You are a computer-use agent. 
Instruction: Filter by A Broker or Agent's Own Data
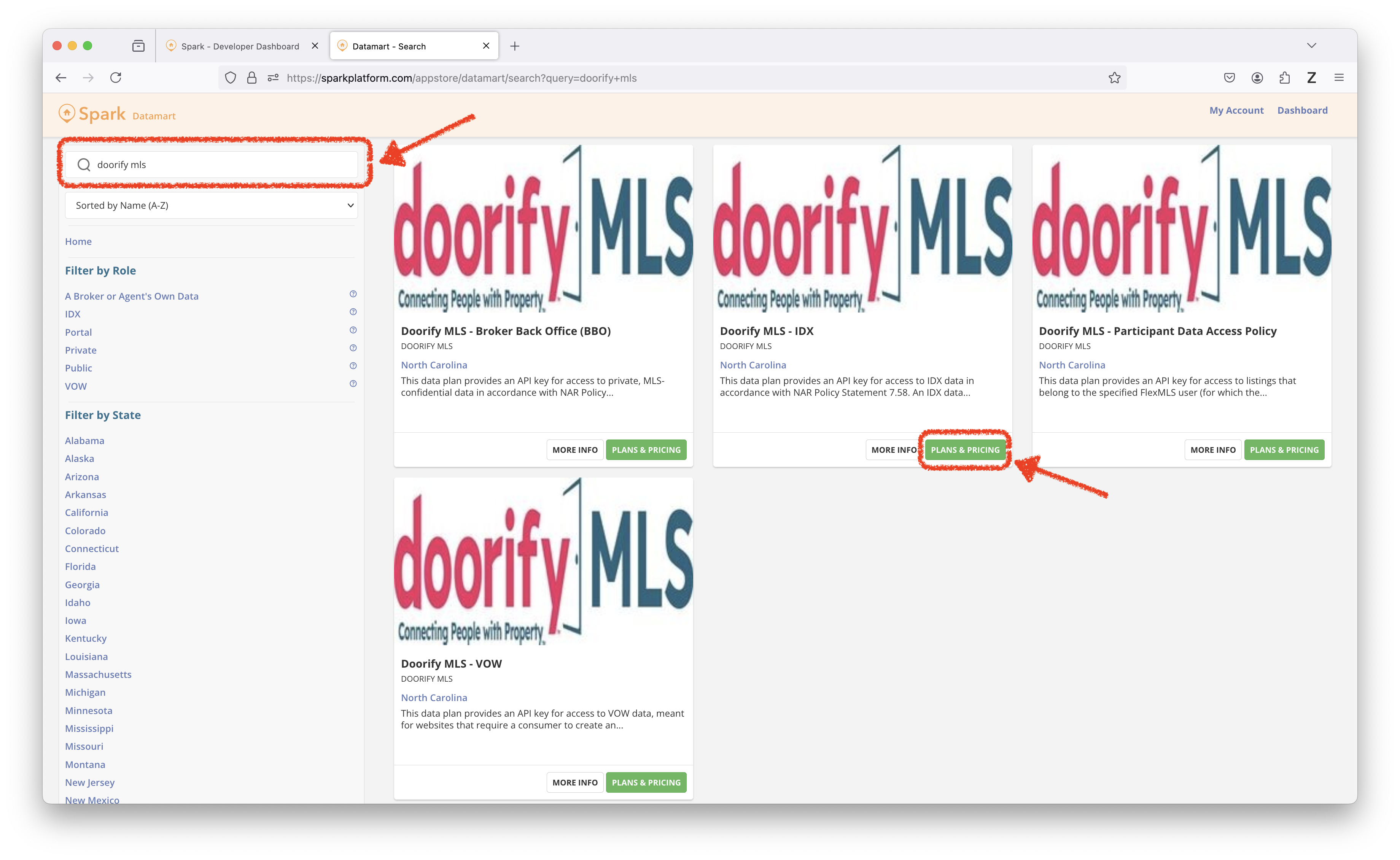[132, 296]
